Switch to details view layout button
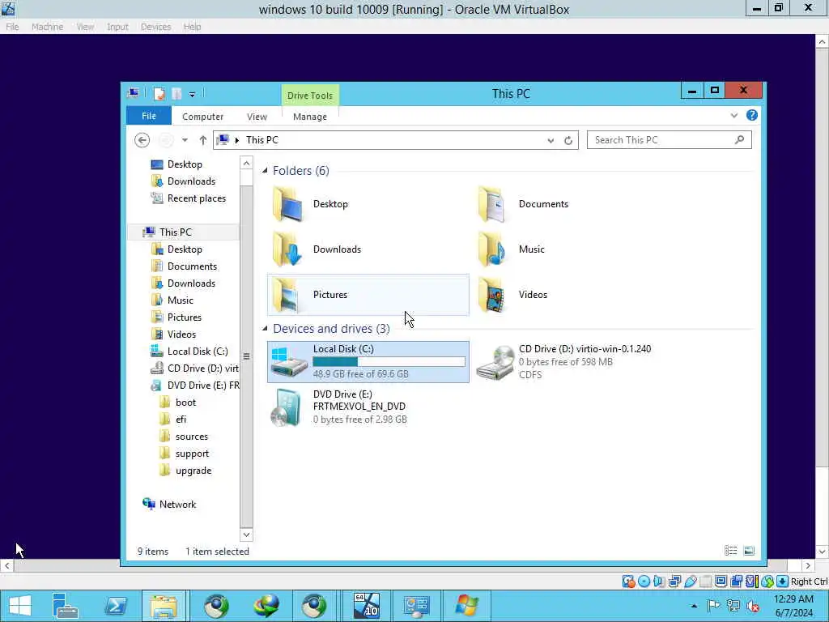The height and width of the screenshot is (622, 829). coord(731,551)
